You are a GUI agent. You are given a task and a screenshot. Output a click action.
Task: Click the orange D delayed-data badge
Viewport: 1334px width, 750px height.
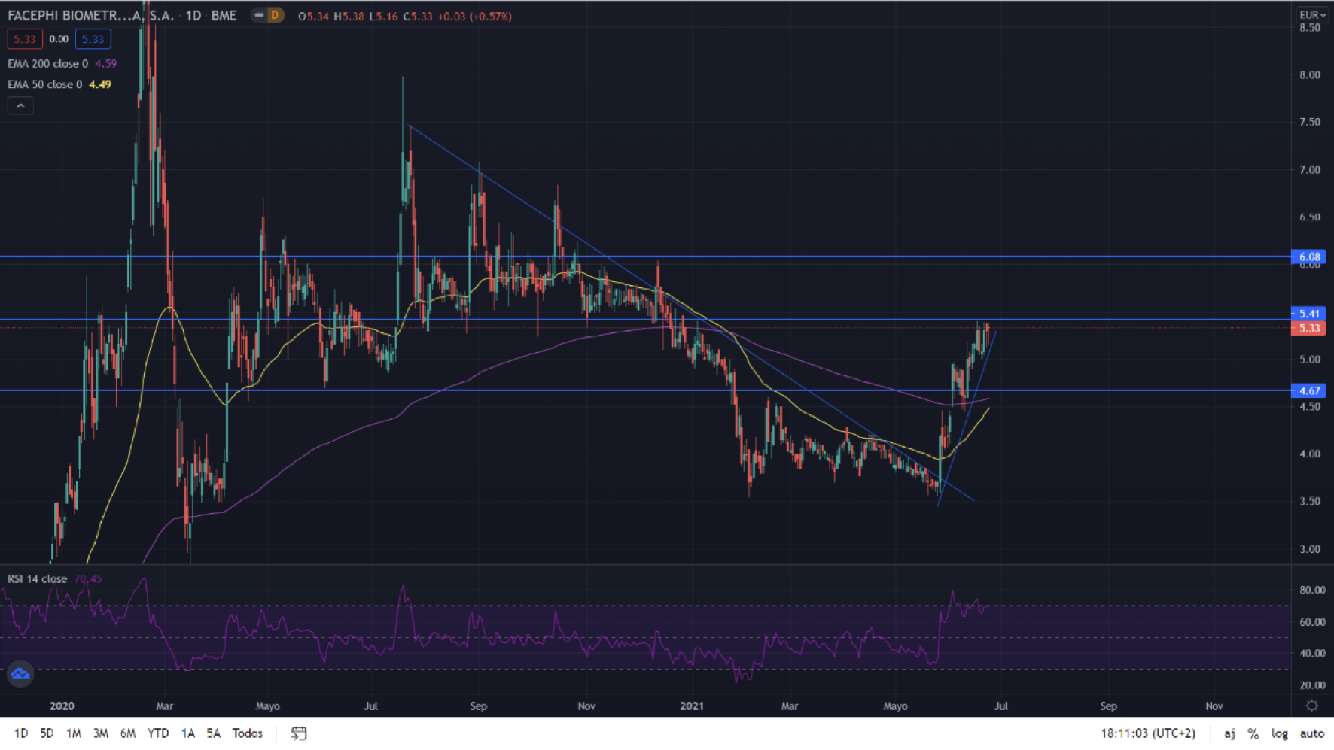click(x=275, y=15)
